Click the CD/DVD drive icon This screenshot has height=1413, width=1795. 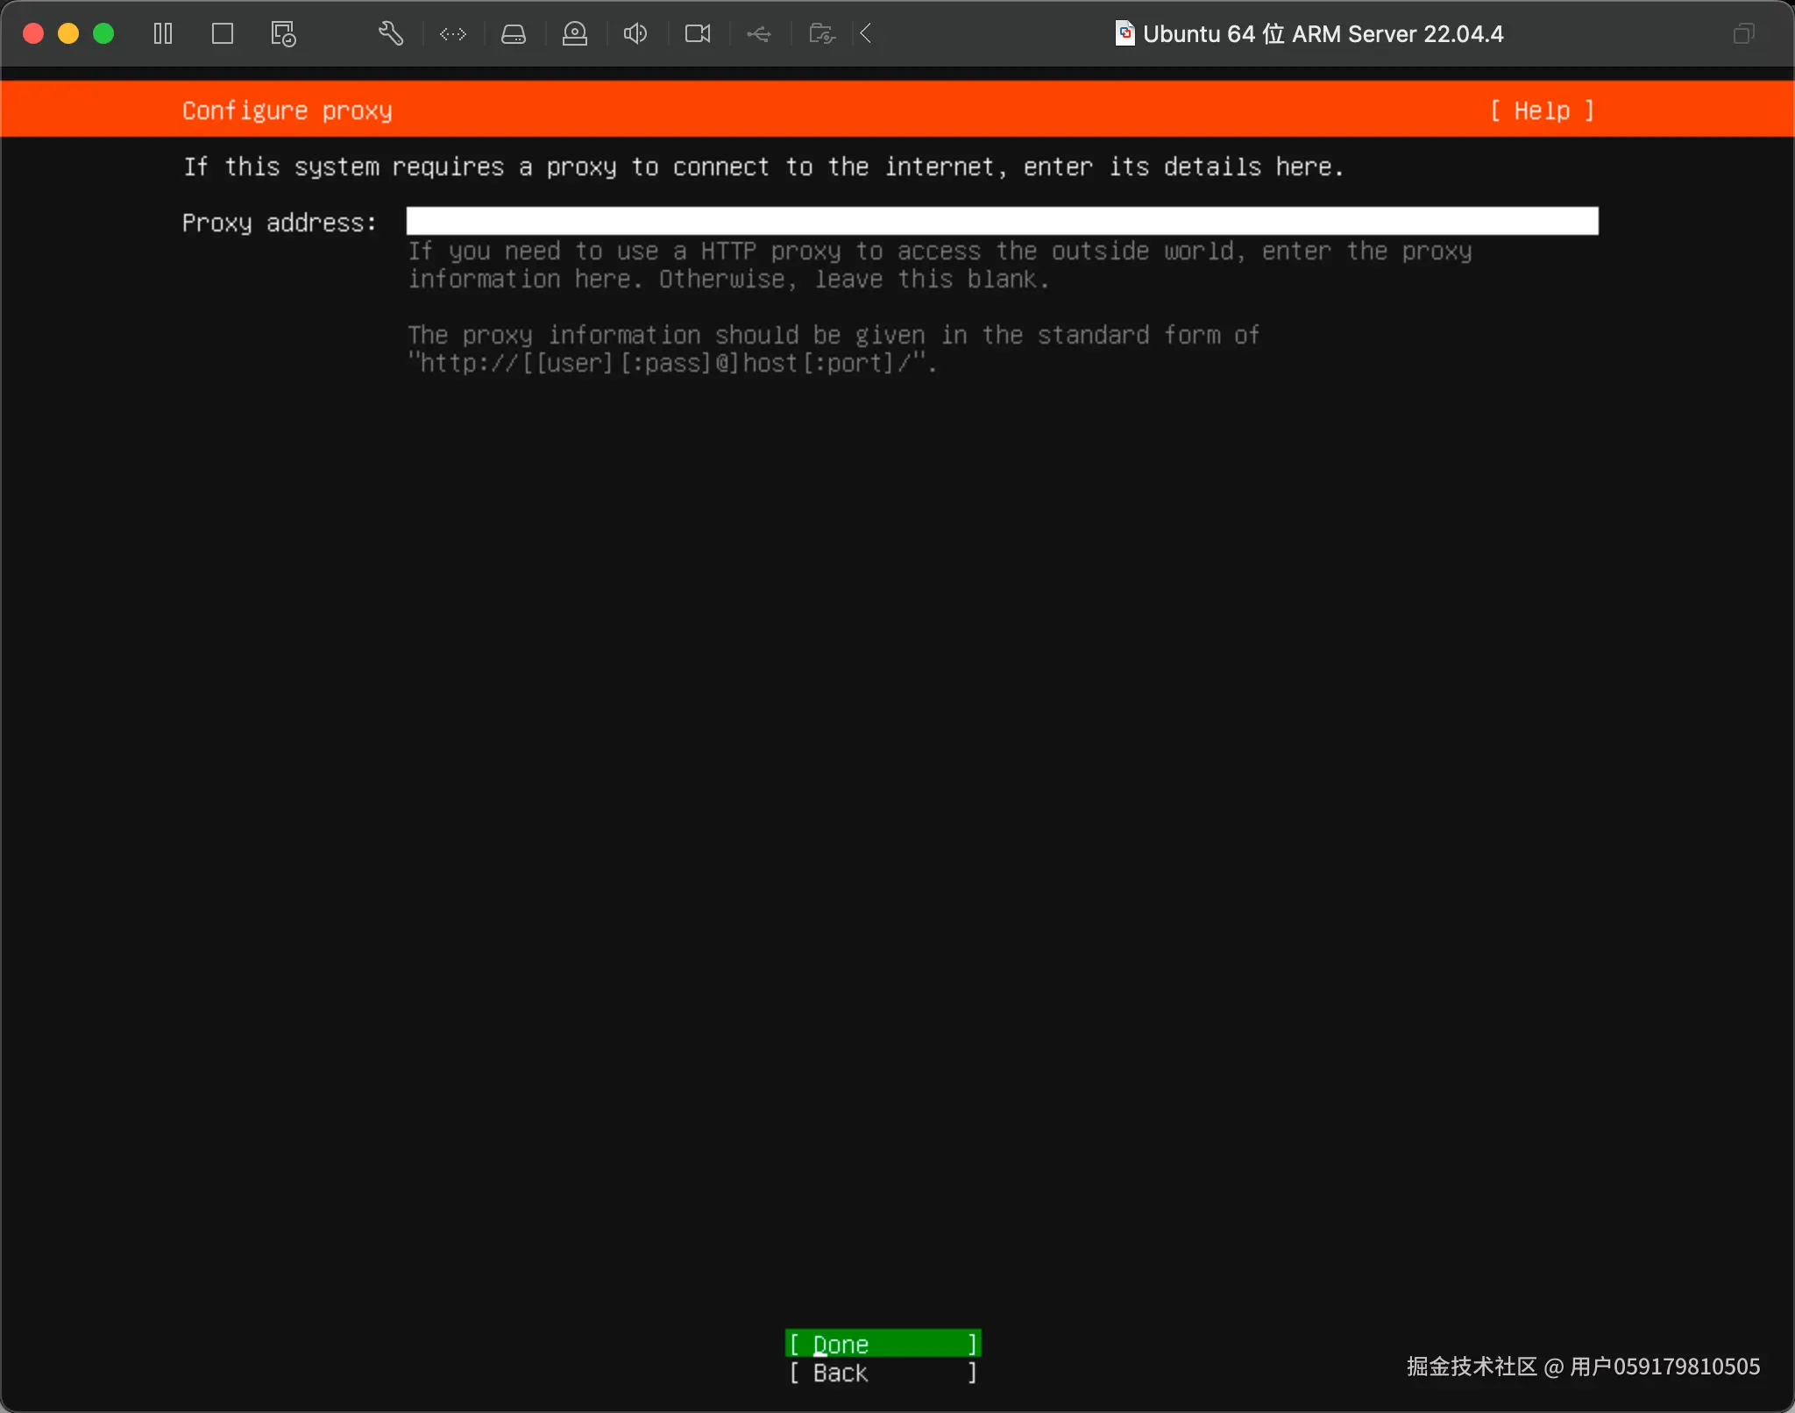click(x=575, y=34)
